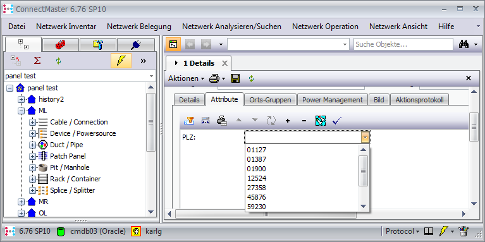Open the Hilfe menu

(x=446, y=27)
